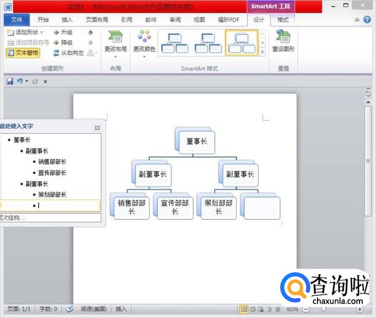Select the highlighted third SmartArt style
The width and height of the screenshot is (376, 318).
(x=241, y=43)
